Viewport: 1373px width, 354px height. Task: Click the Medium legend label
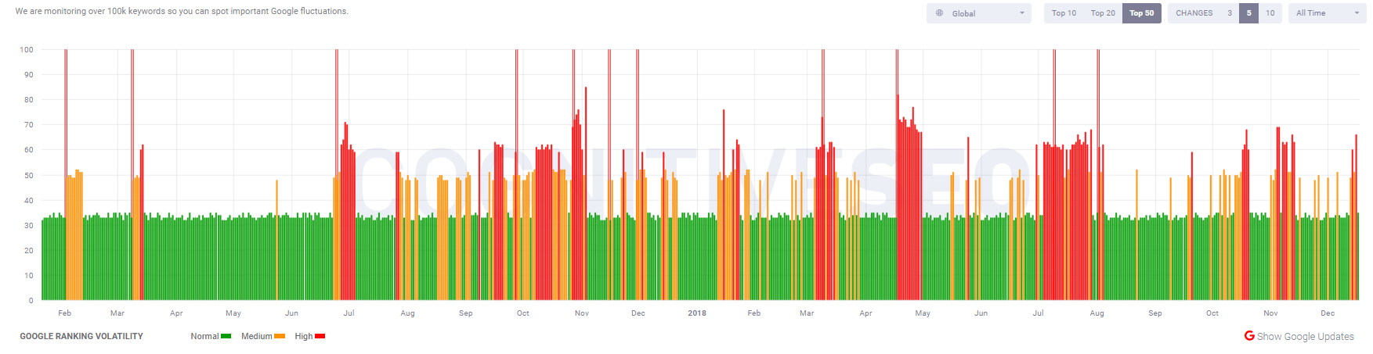257,336
